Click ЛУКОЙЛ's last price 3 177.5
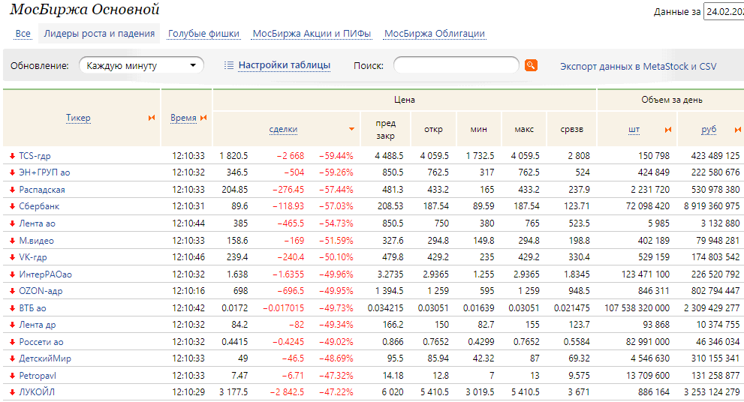The image size is (744, 402). click(234, 392)
